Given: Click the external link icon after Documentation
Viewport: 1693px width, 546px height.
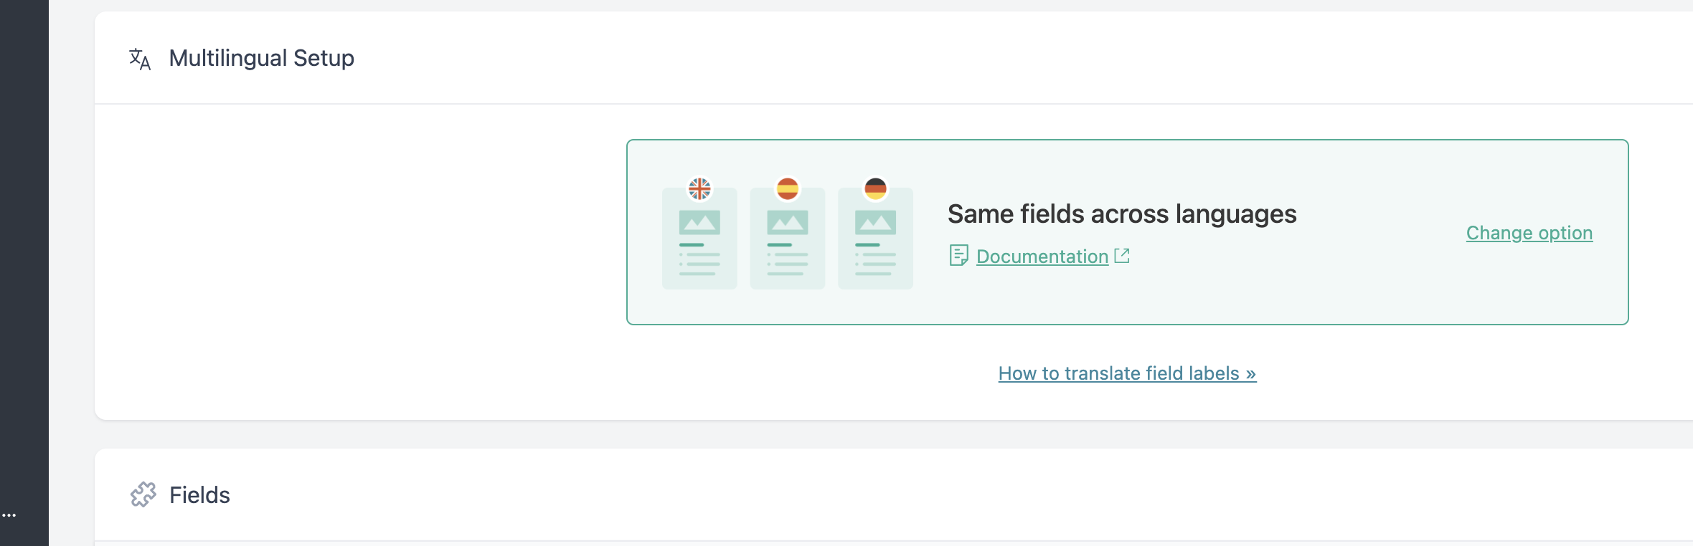Looking at the screenshot, I should (1122, 256).
